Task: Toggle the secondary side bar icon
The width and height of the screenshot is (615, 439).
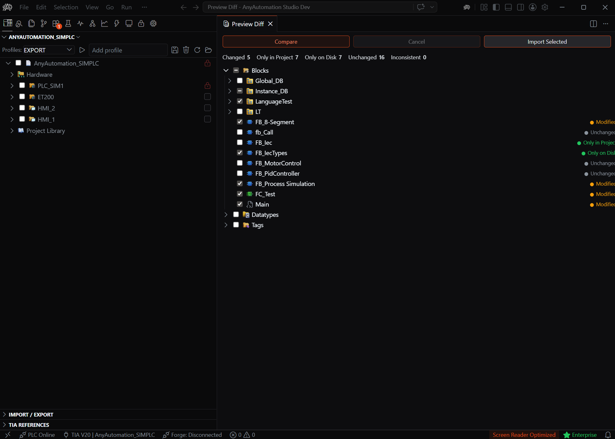Action: (521, 7)
